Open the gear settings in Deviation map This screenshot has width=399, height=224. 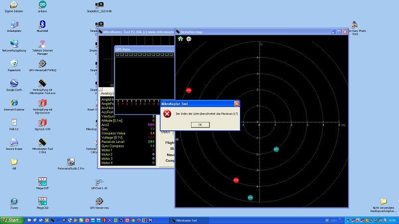[189, 39]
